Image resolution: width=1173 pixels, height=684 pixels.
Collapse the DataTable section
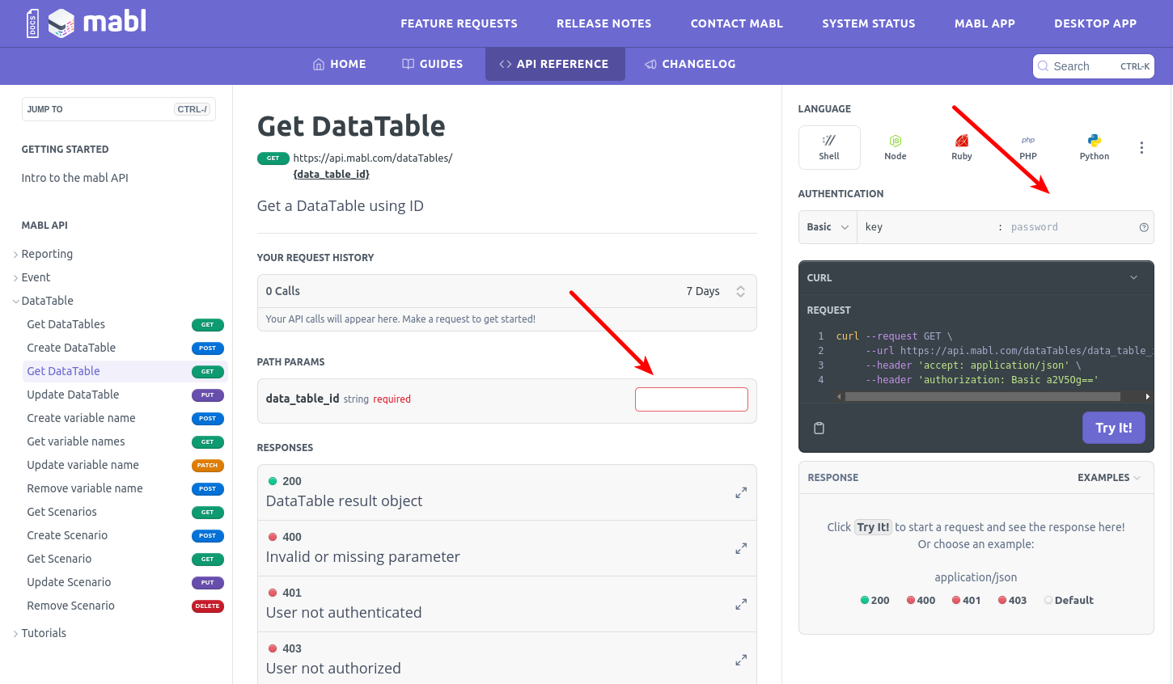(47, 301)
